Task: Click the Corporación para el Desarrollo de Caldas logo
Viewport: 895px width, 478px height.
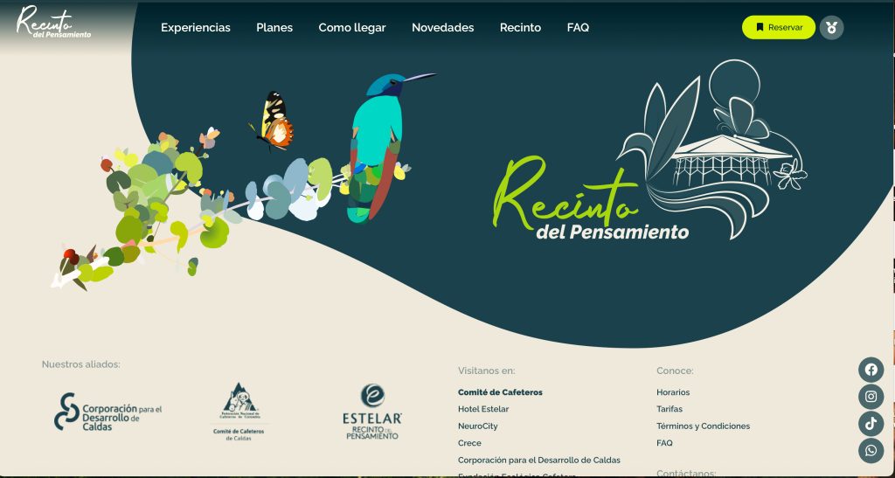Action: (x=108, y=412)
